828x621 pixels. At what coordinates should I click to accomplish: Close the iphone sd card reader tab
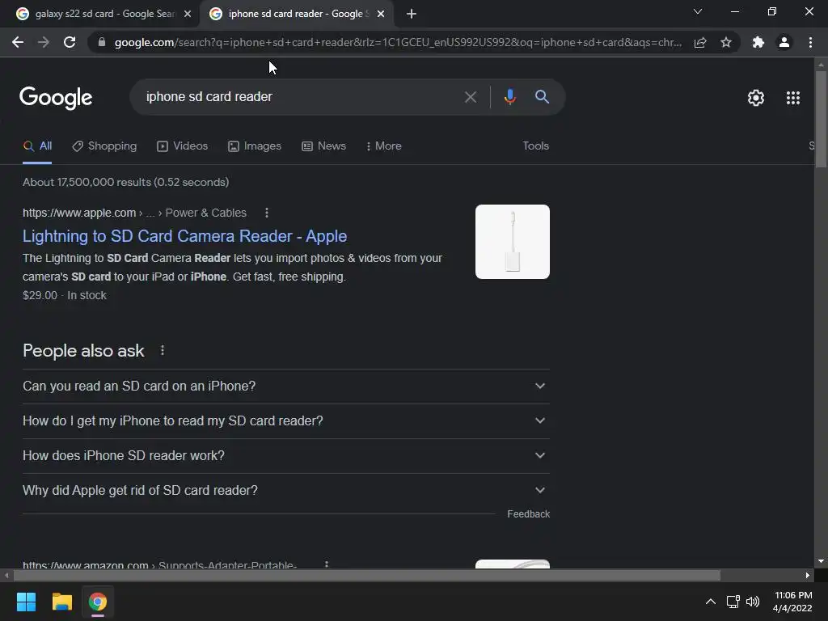click(x=381, y=15)
